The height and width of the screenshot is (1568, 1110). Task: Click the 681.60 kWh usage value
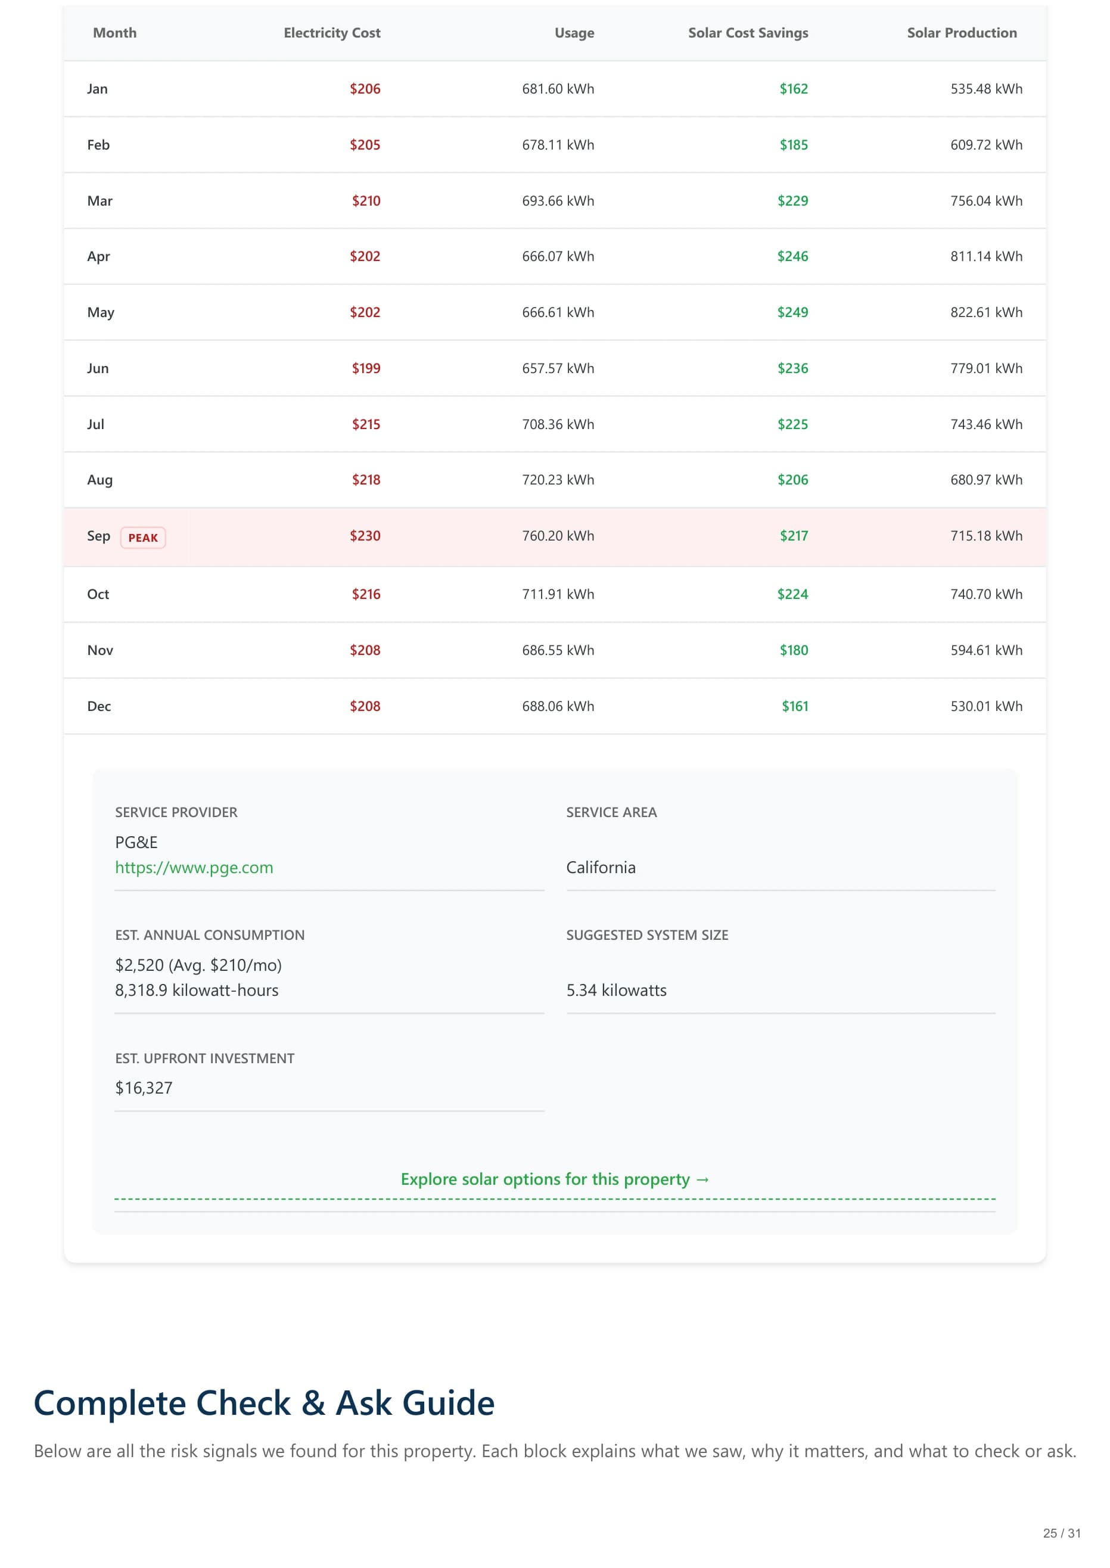pyautogui.click(x=558, y=89)
